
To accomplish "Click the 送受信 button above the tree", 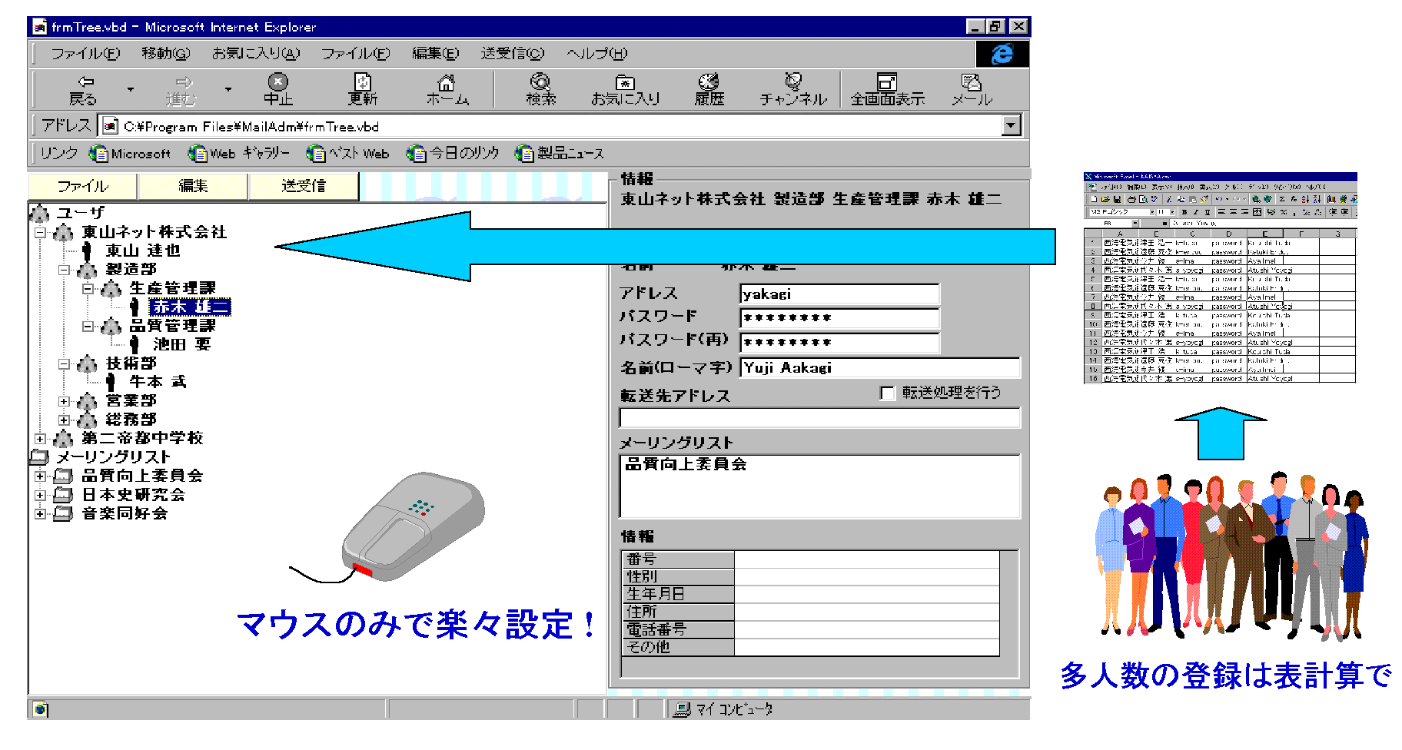I will pos(304,186).
